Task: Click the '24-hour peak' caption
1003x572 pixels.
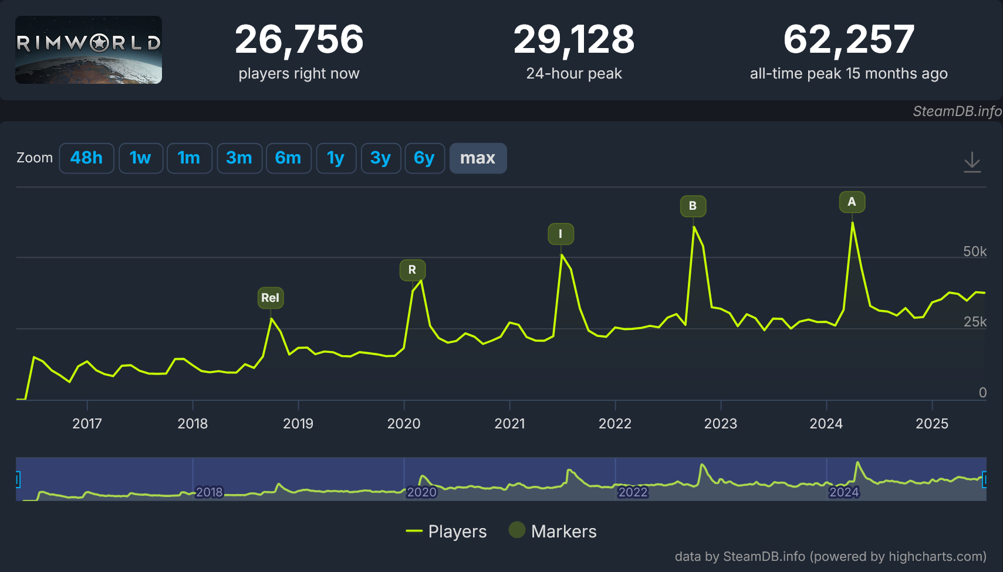Action: click(x=574, y=74)
